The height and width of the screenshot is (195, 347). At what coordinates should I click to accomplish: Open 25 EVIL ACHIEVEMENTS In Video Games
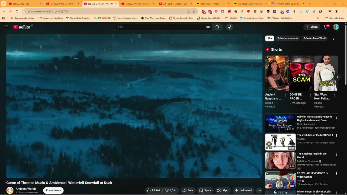[312, 175]
